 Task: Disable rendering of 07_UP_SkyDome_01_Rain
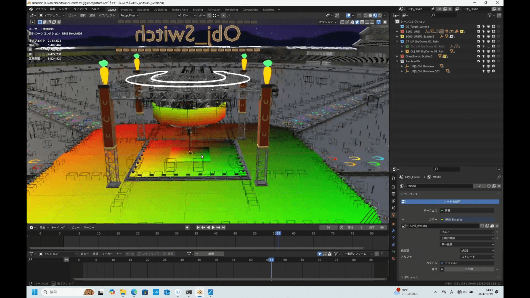[x=494, y=41]
